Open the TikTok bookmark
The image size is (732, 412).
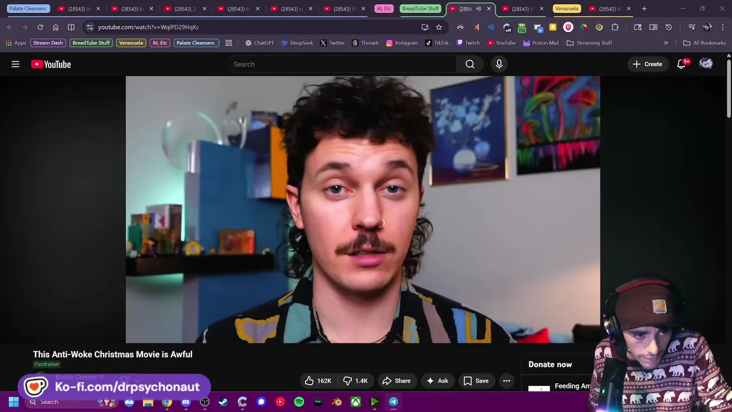point(437,43)
